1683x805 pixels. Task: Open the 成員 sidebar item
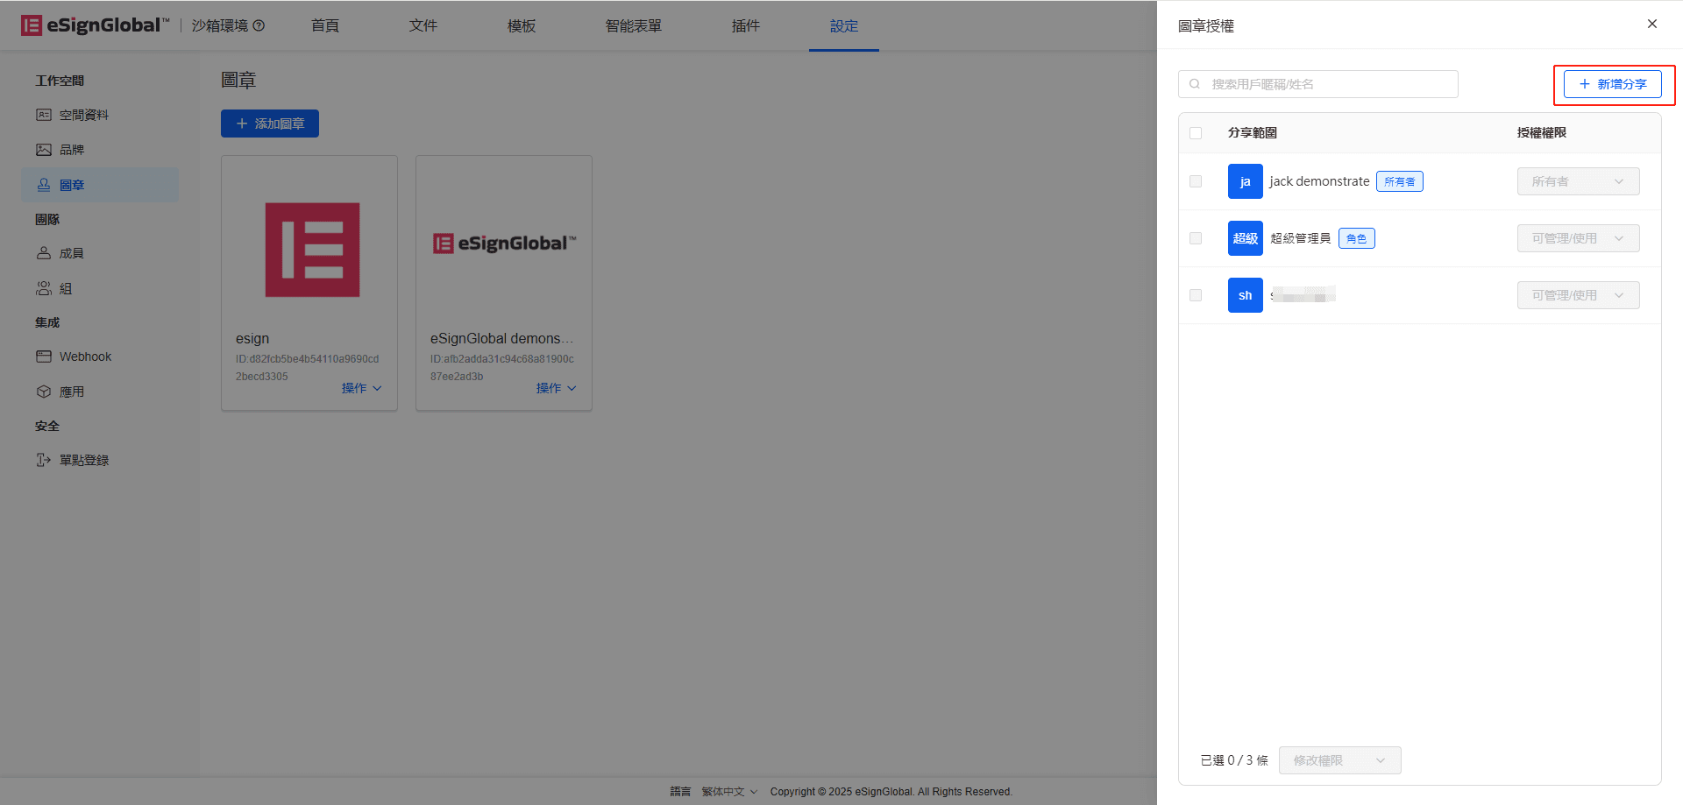[100, 253]
